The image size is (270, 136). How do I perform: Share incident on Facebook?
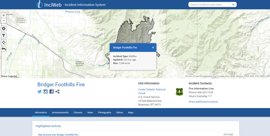click(51, 92)
